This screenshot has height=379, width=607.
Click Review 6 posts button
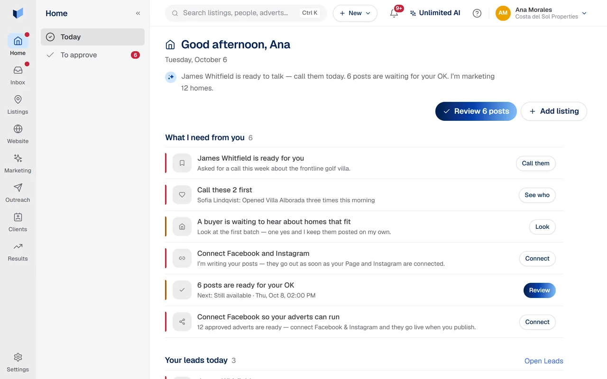click(x=476, y=111)
